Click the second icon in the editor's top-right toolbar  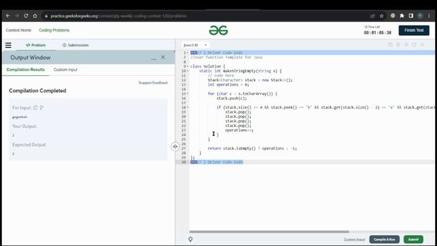398,44
